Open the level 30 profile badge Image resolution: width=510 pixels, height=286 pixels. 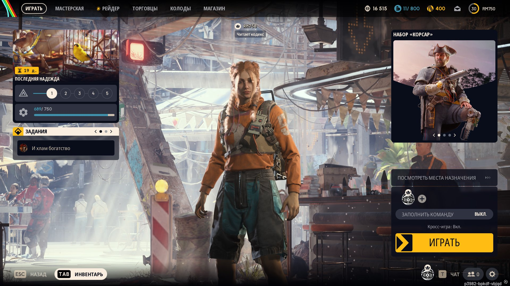[x=474, y=9]
